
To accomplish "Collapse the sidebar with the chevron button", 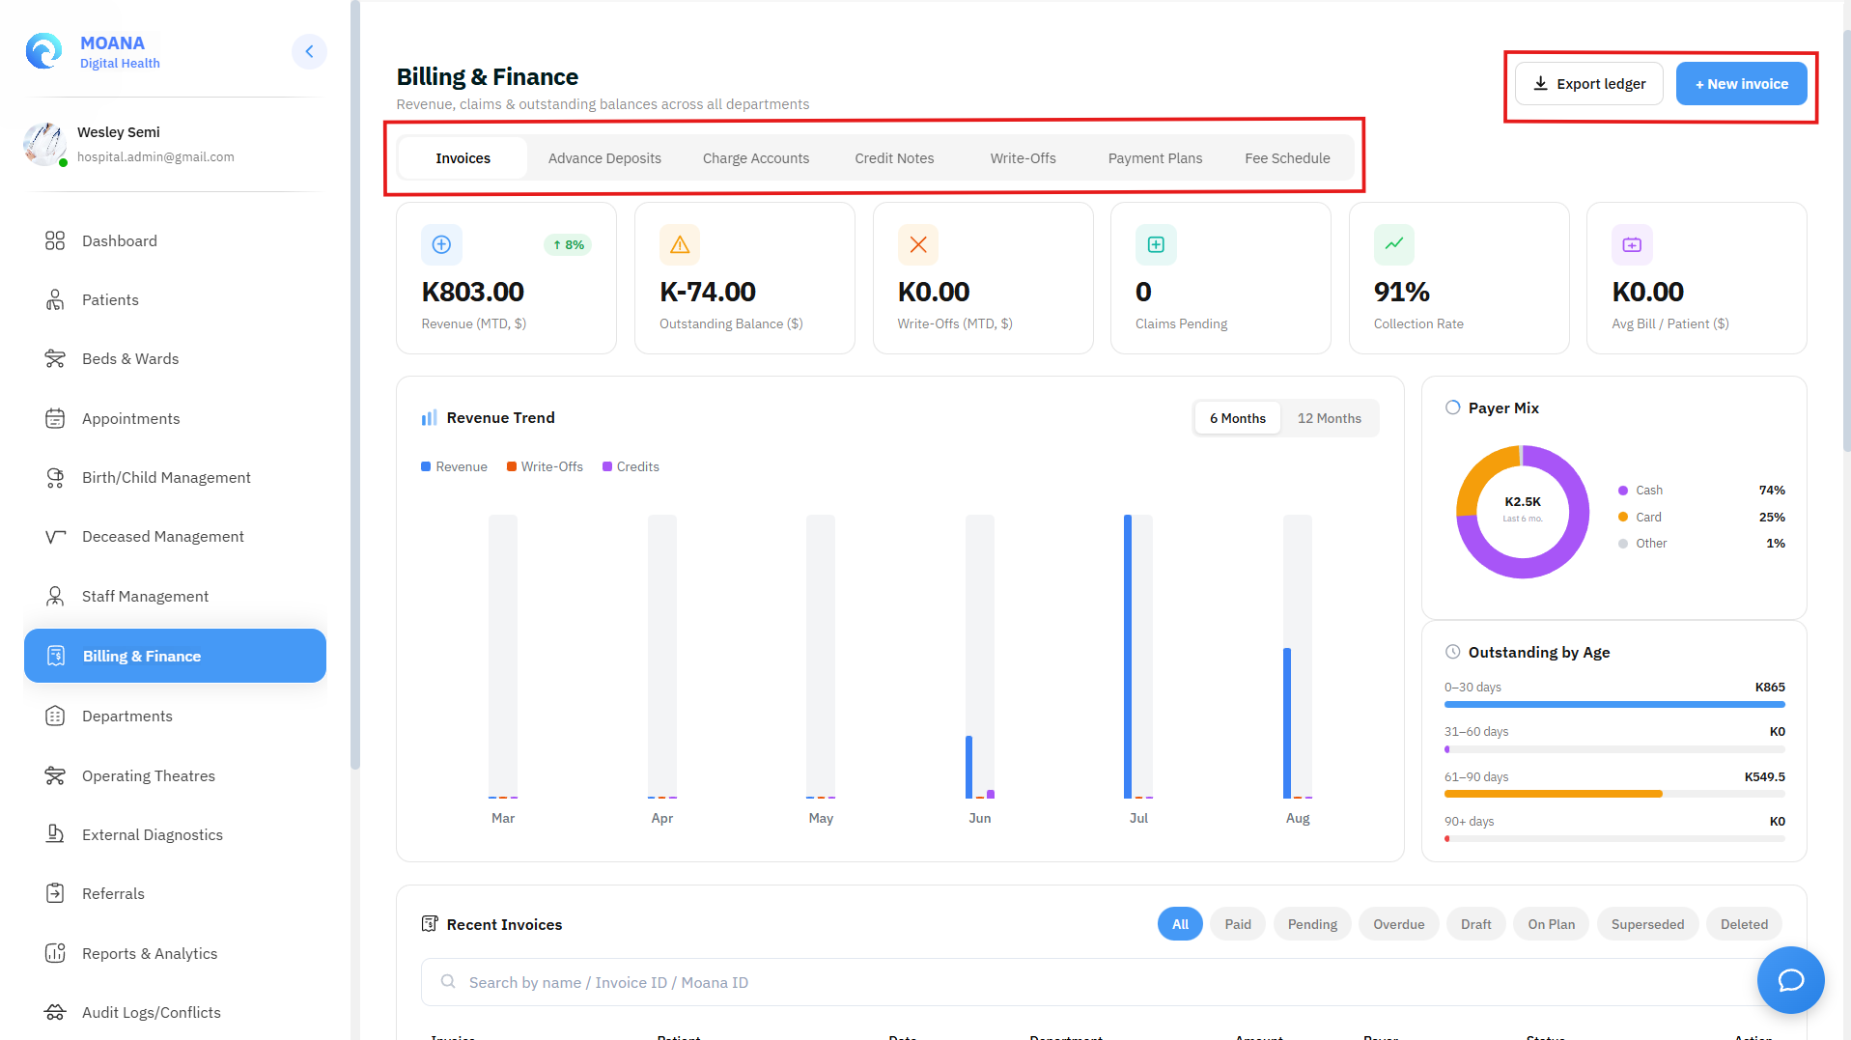I will pos(309,51).
